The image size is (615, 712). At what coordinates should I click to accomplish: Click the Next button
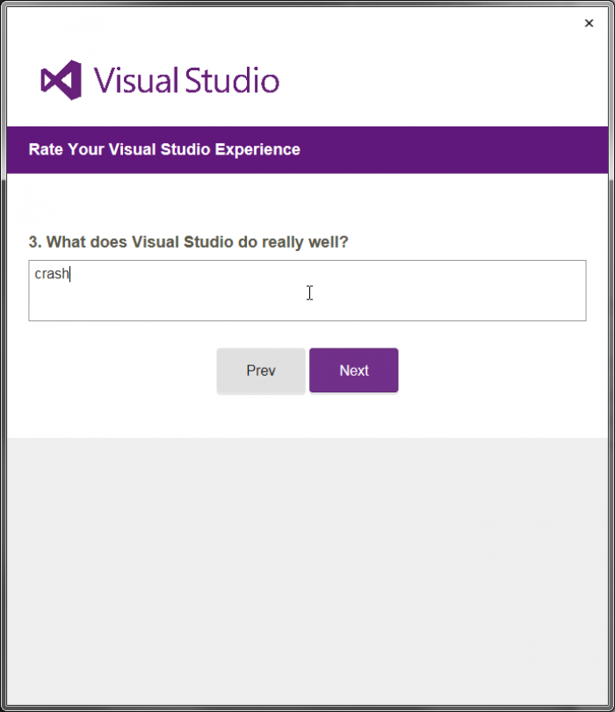(x=354, y=370)
